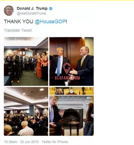This screenshot has width=134, height=145.
Task: Click the 10:36am timestamp
Action: tap(11, 142)
